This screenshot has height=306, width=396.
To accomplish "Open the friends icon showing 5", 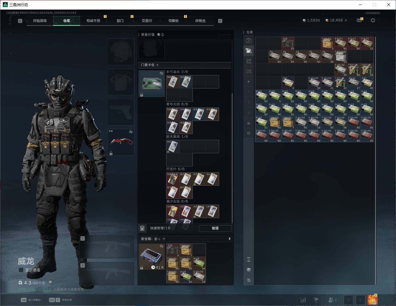I will tap(332, 300).
